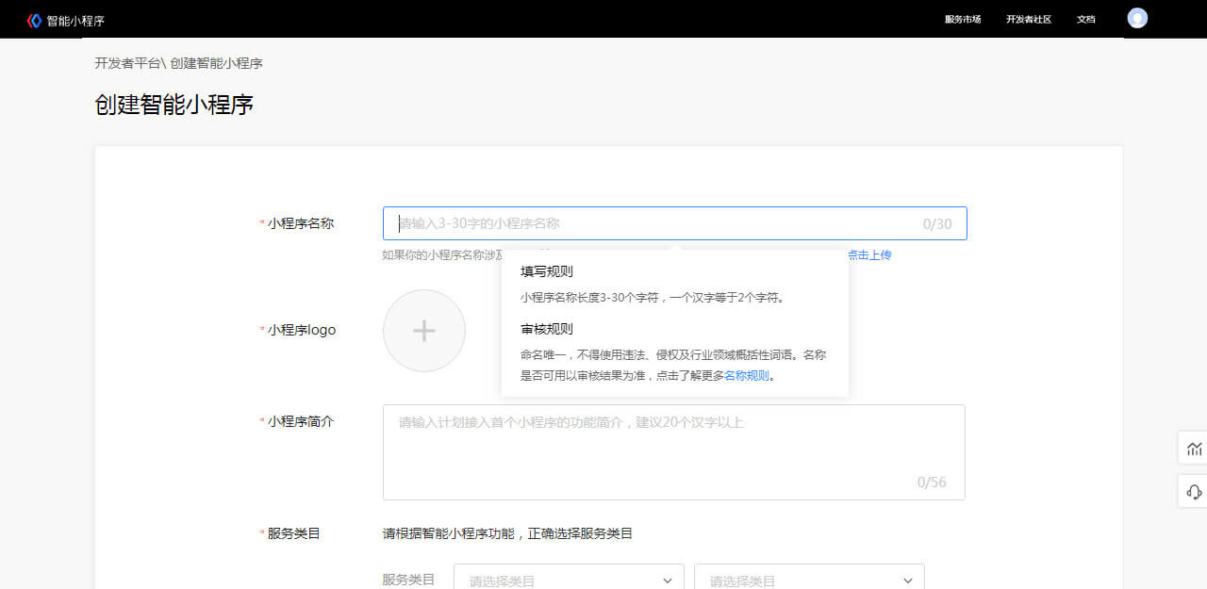The image size is (1207, 589).
Task: Open the 文档 documentation menu item
Action: [x=1085, y=18]
